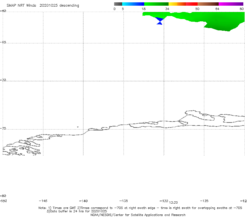
Task: Click the blue wind patch on the map
Action: pos(160,21)
